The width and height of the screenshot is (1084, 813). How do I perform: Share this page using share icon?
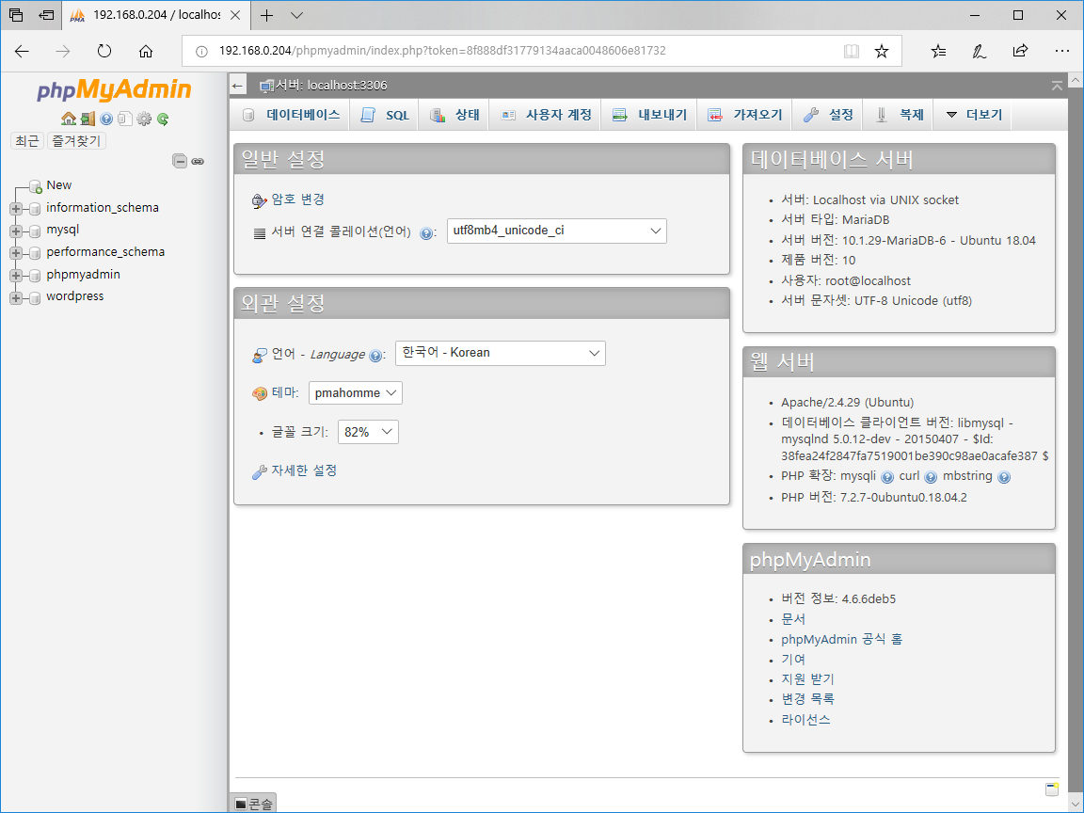point(1020,51)
